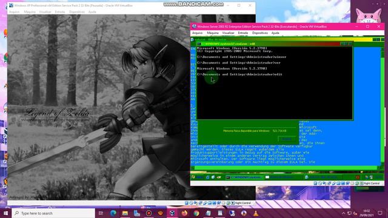
Task: Maximize the Windows Server 2003 VirtualBox window
Action: (x=368, y=27)
